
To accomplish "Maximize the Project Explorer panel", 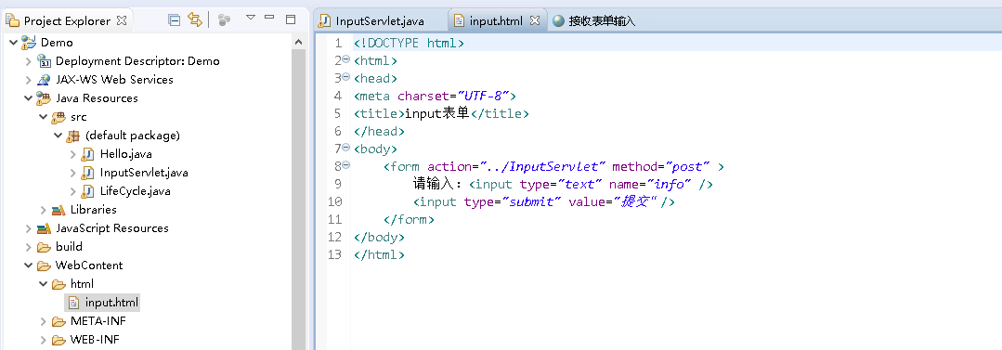I will (x=291, y=19).
